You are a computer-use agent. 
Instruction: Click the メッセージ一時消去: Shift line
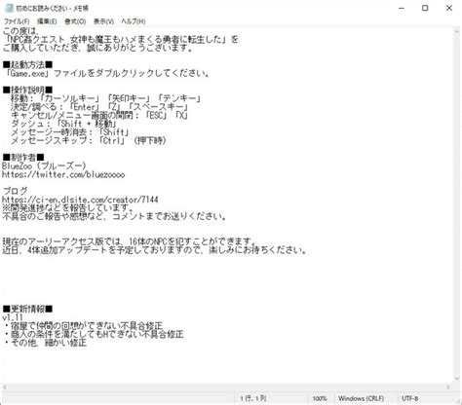(x=70, y=132)
